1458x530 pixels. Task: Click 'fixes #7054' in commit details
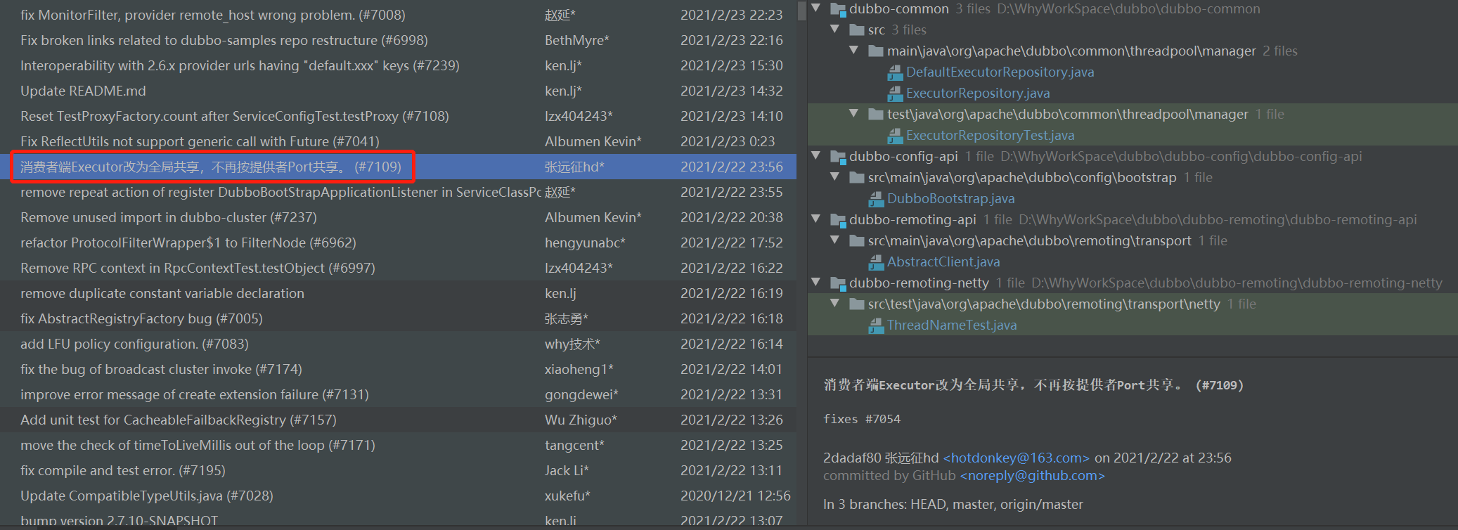(862, 419)
